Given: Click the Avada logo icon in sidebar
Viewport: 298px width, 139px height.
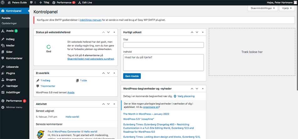Looking at the screenshot, I should pos(3,31).
